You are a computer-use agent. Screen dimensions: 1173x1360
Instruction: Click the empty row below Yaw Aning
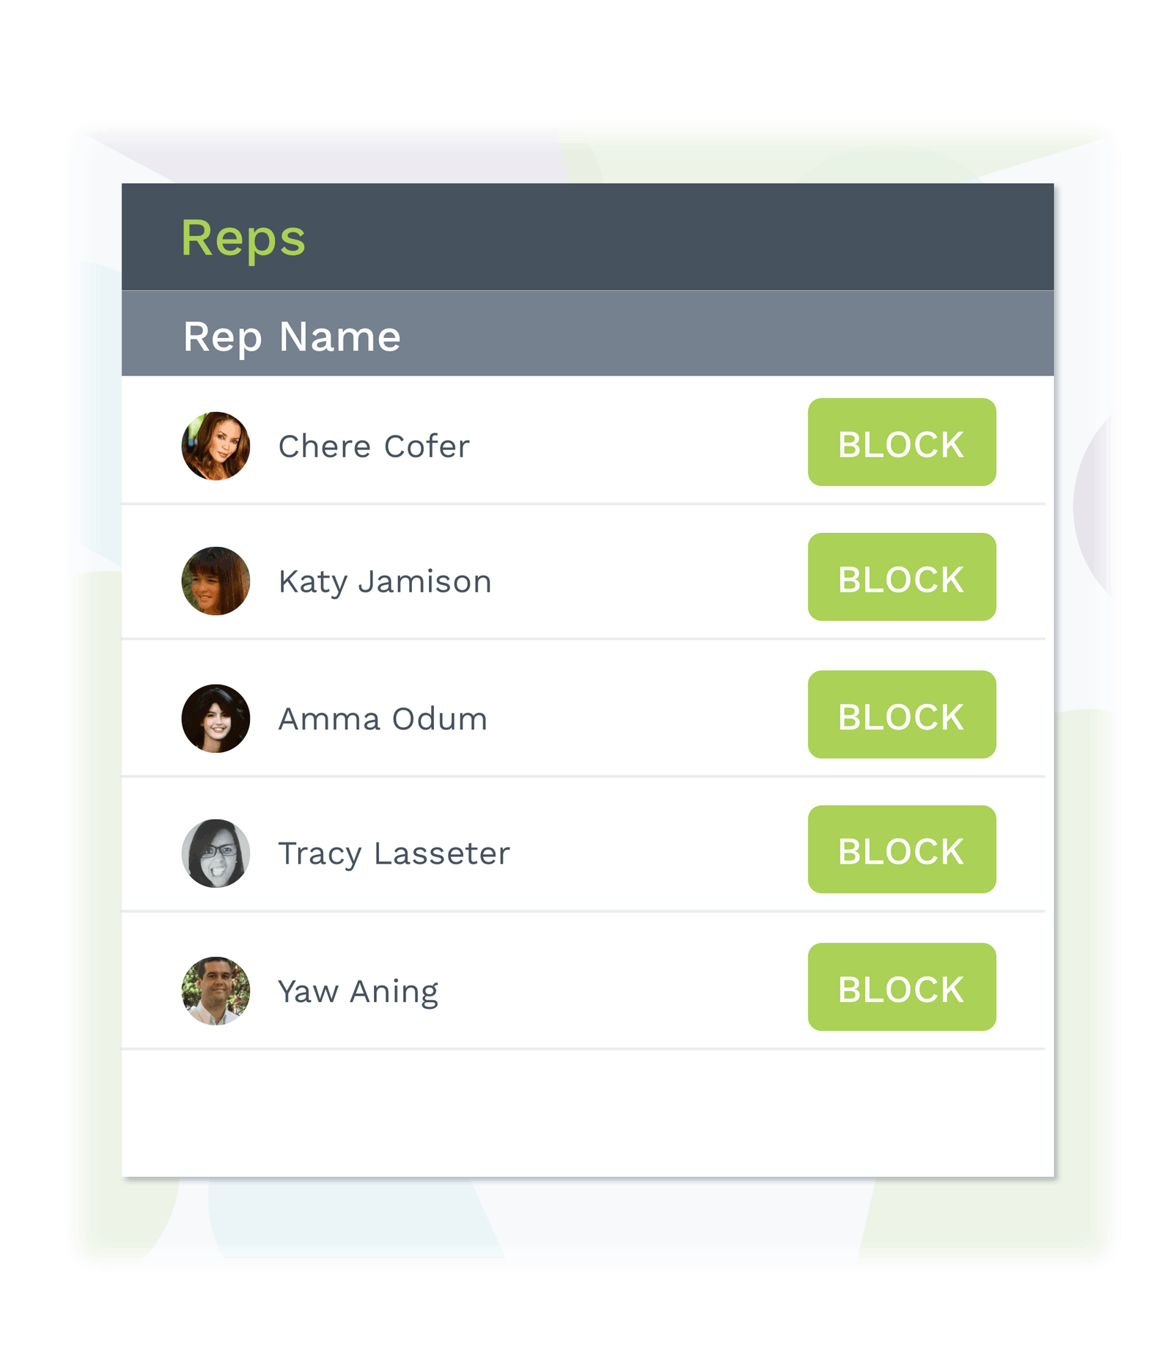tap(587, 1113)
